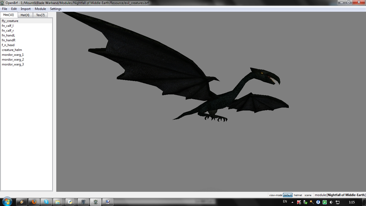Click the Nightfall of Middle-Earth module label
The image size is (366, 206).
coord(340,195)
